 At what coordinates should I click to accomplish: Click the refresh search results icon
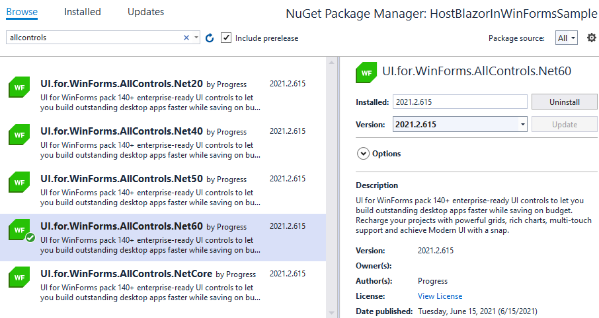[210, 38]
